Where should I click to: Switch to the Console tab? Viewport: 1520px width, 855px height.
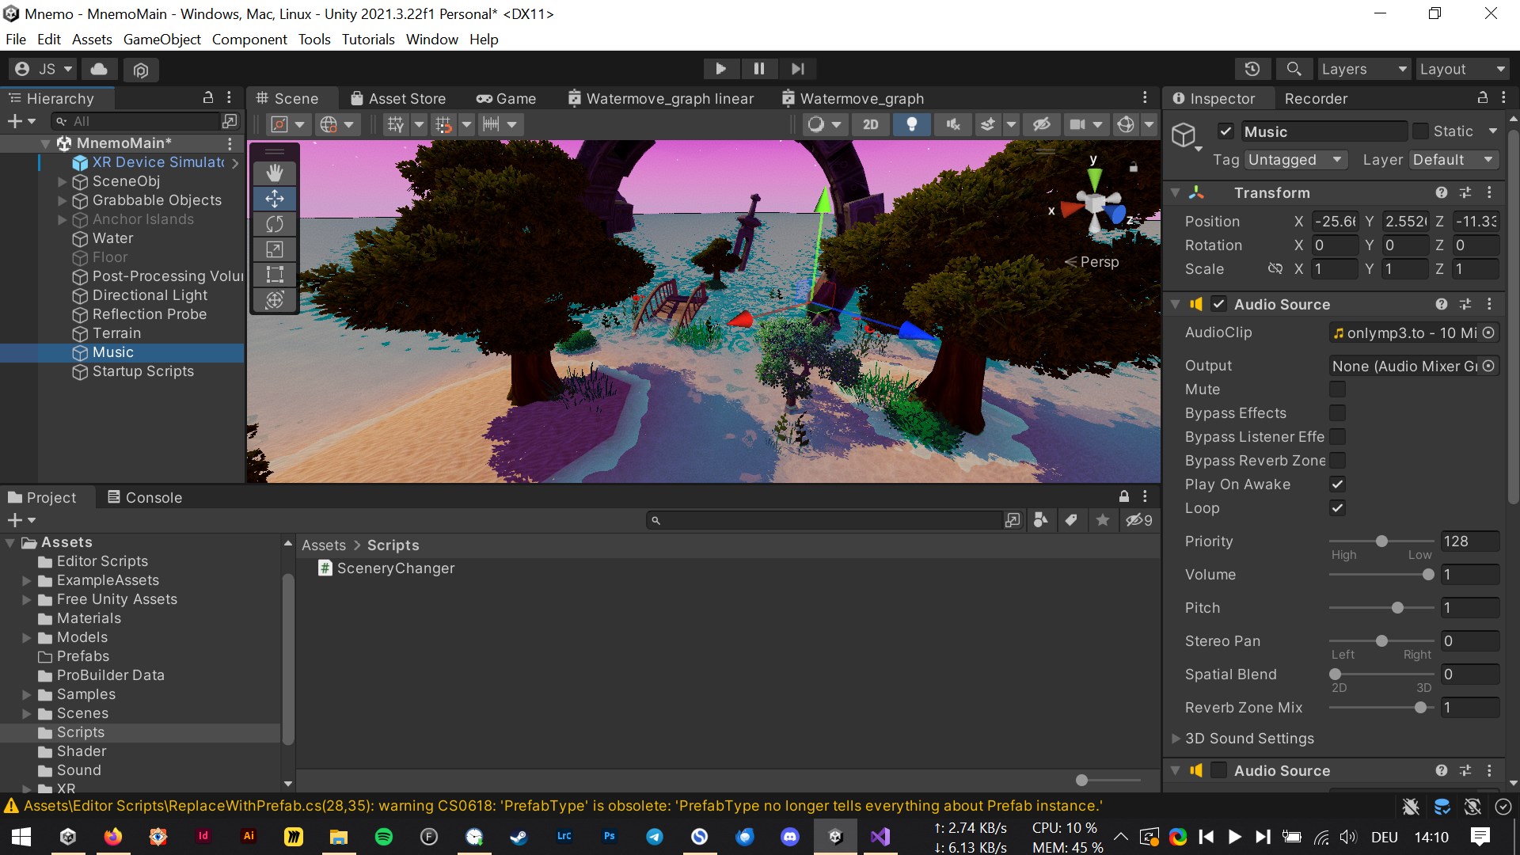point(145,497)
